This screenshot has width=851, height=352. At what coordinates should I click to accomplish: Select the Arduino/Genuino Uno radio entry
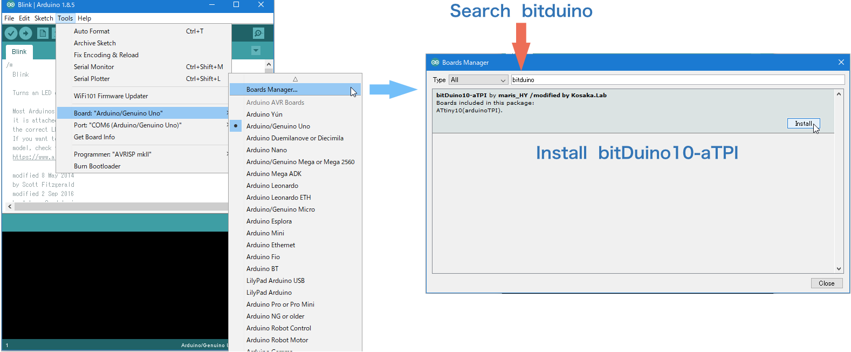pyautogui.click(x=295, y=126)
